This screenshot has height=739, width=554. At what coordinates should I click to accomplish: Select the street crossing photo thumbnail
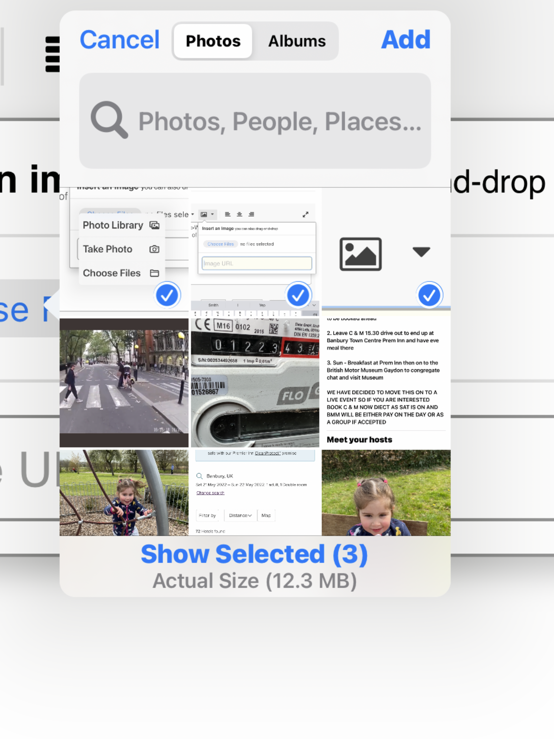(124, 382)
